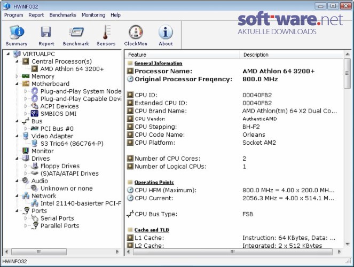Expand the ACPI Devices branch

pos(26,106)
